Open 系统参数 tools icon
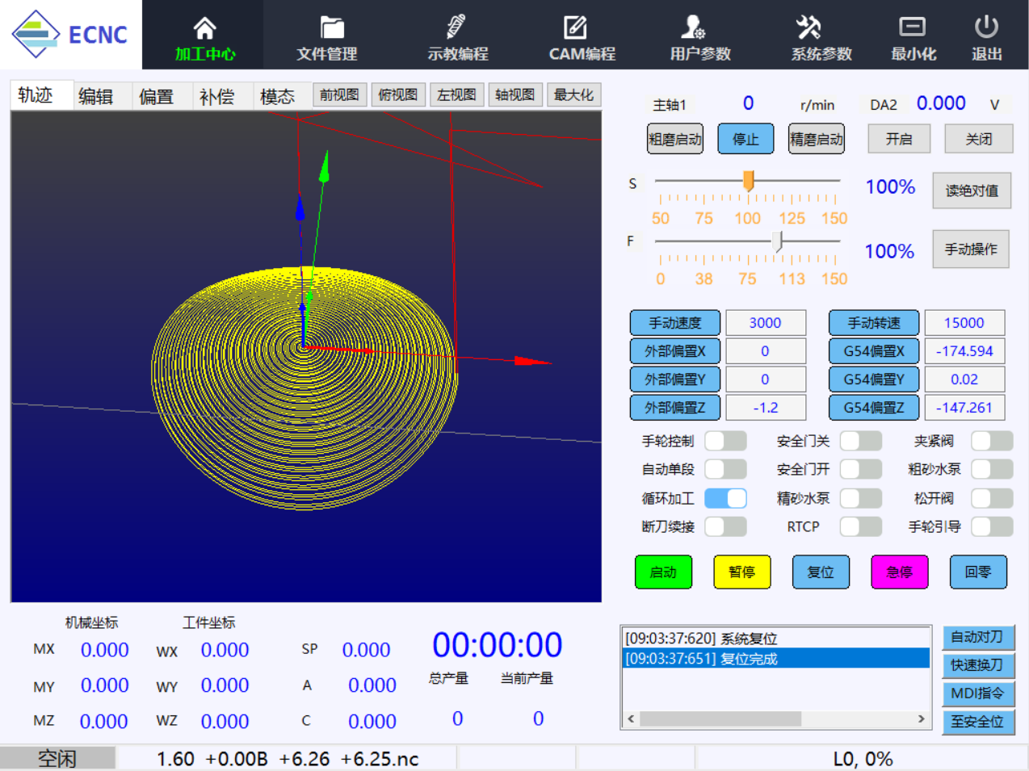 pyautogui.click(x=808, y=27)
